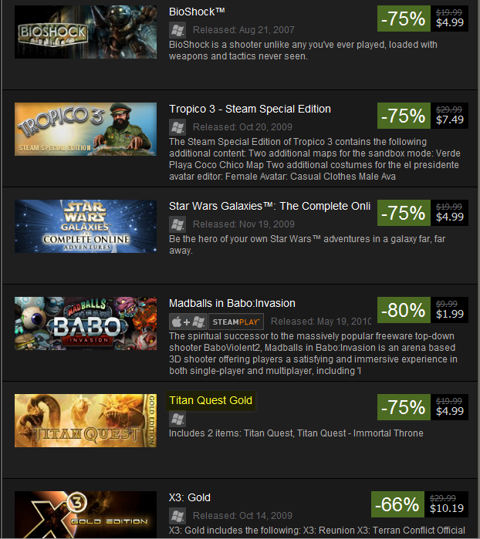Click Windows icon under Star Wars Galaxies

click(177, 224)
